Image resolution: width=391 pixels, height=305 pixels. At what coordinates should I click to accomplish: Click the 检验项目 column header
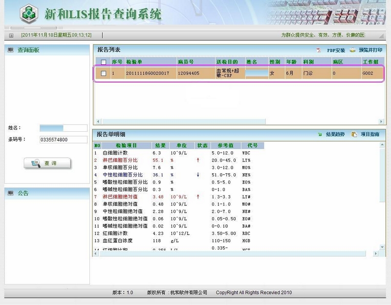coord(126,145)
